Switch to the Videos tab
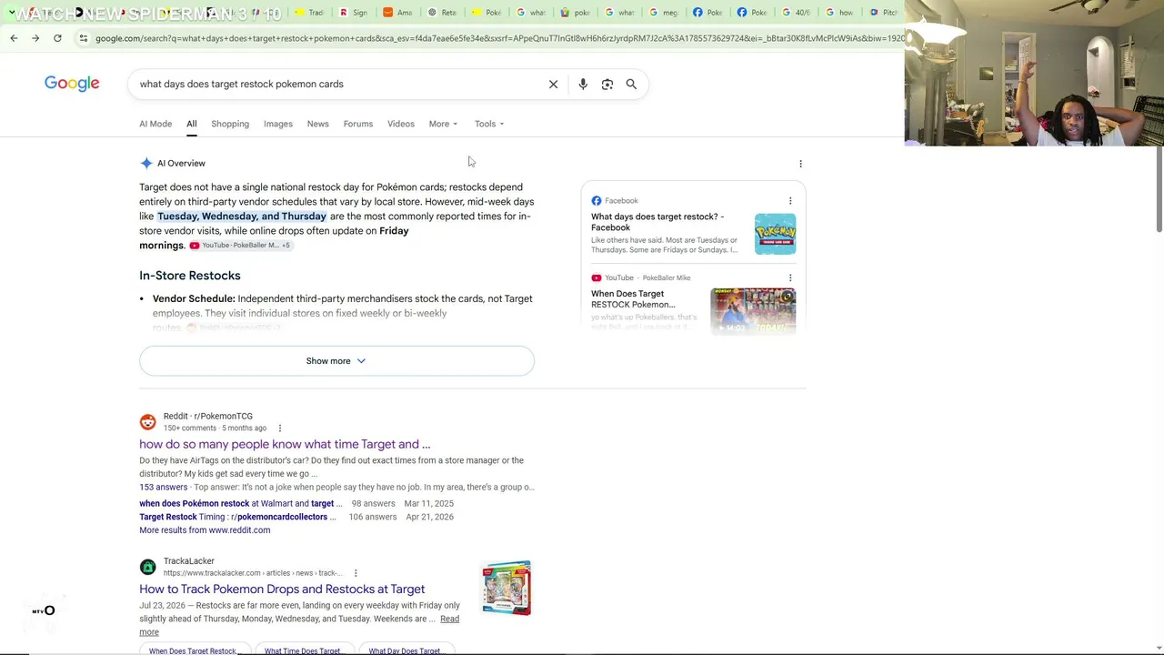This screenshot has width=1164, height=655. tap(401, 124)
